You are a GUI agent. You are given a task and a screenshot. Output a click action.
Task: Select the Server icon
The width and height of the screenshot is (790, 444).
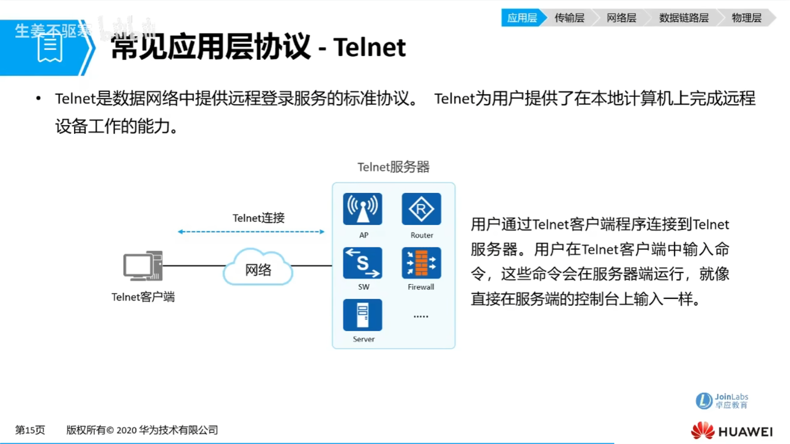point(362,314)
